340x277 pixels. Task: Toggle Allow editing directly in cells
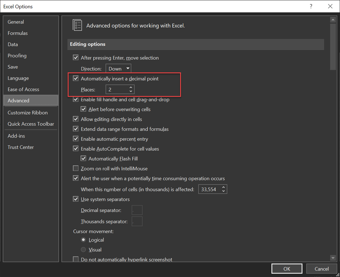[76, 119]
